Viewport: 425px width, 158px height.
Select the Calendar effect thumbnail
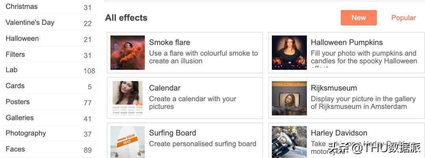pyautogui.click(x=128, y=98)
